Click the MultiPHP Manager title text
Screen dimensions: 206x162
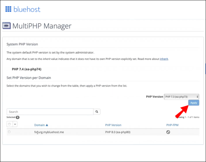coord(42,26)
